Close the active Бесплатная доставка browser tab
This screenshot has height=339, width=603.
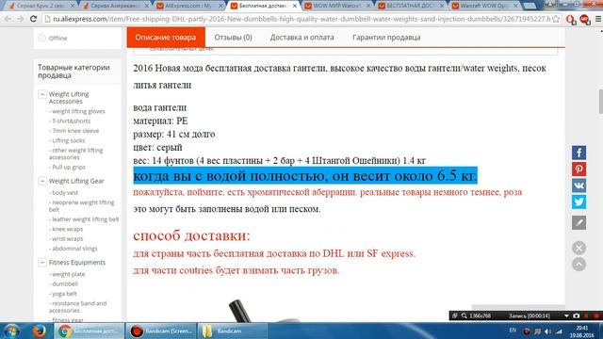pyautogui.click(x=295, y=6)
